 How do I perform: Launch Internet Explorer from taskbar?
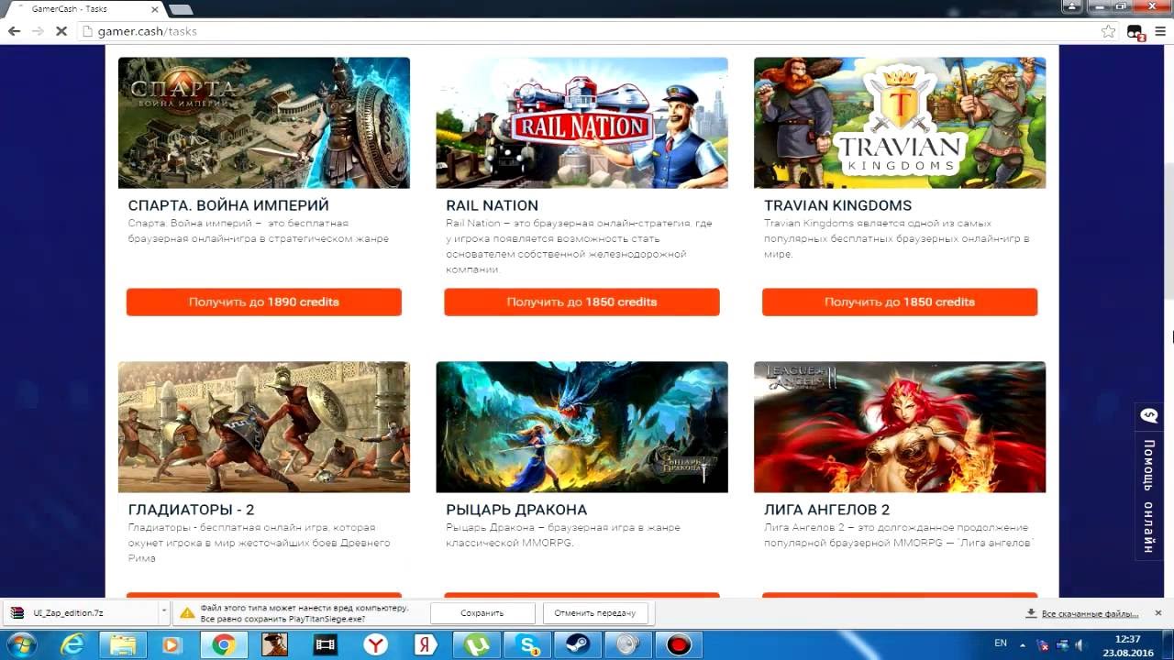(72, 645)
